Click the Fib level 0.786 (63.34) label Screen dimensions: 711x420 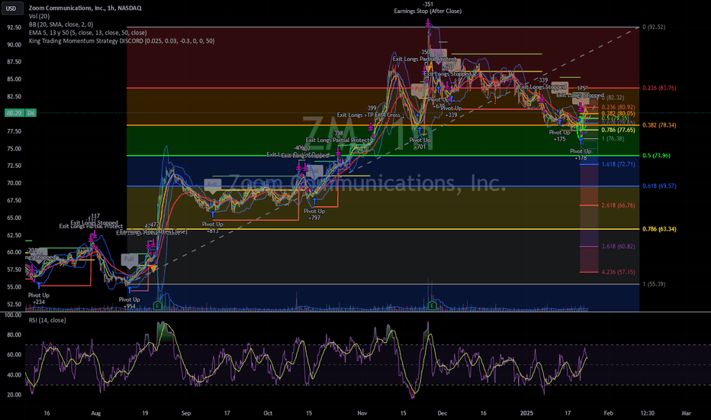tap(659, 229)
